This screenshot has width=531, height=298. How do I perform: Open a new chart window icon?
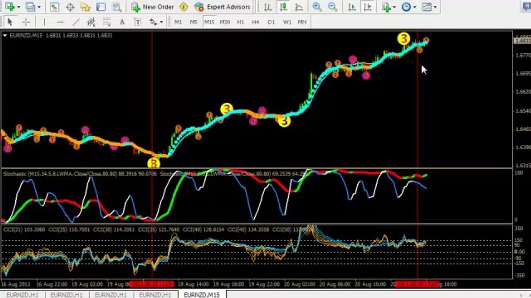pyautogui.click(x=9, y=7)
